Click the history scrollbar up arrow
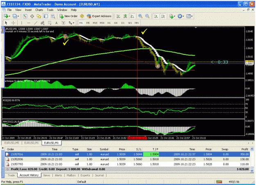Viewport: 256px width, 185px height. pyautogui.click(x=252, y=149)
